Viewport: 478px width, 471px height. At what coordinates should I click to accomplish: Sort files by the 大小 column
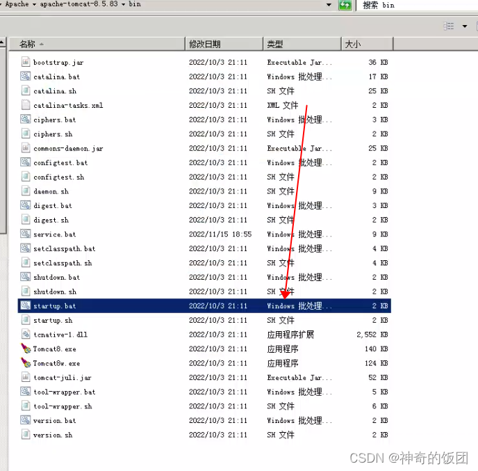(368, 44)
